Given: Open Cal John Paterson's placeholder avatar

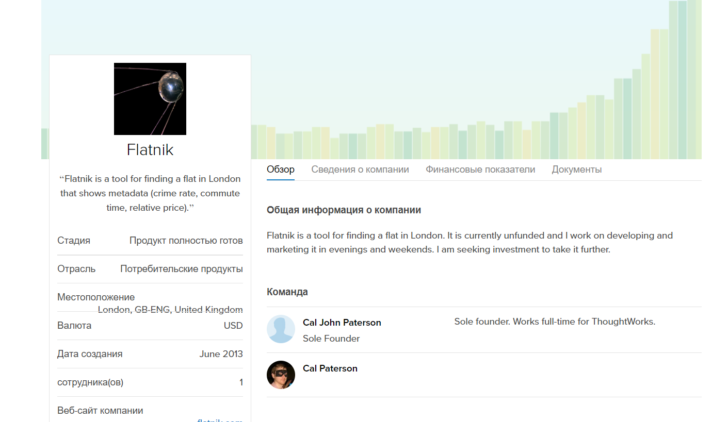Looking at the screenshot, I should 281,329.
